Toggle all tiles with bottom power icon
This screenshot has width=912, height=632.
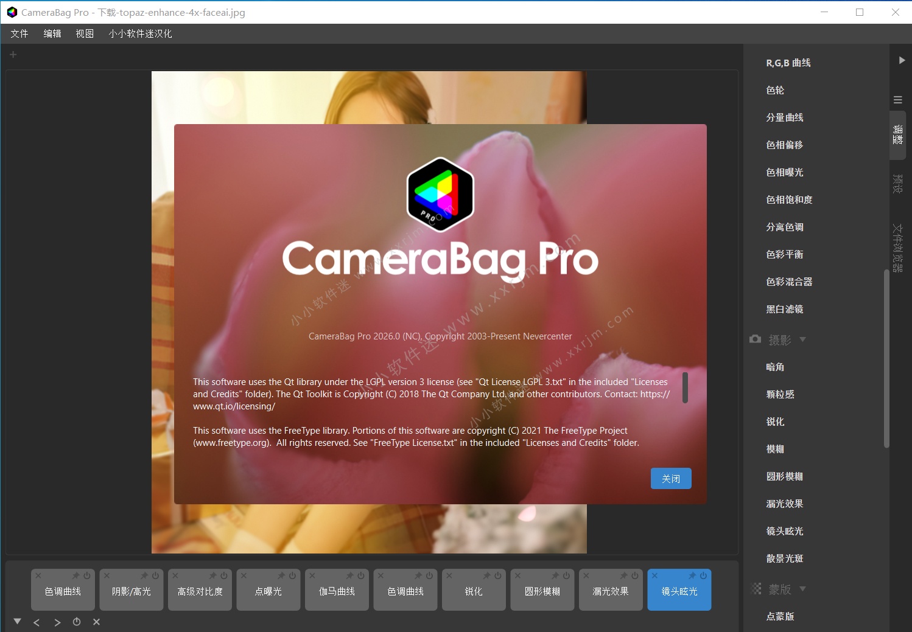pos(77,622)
